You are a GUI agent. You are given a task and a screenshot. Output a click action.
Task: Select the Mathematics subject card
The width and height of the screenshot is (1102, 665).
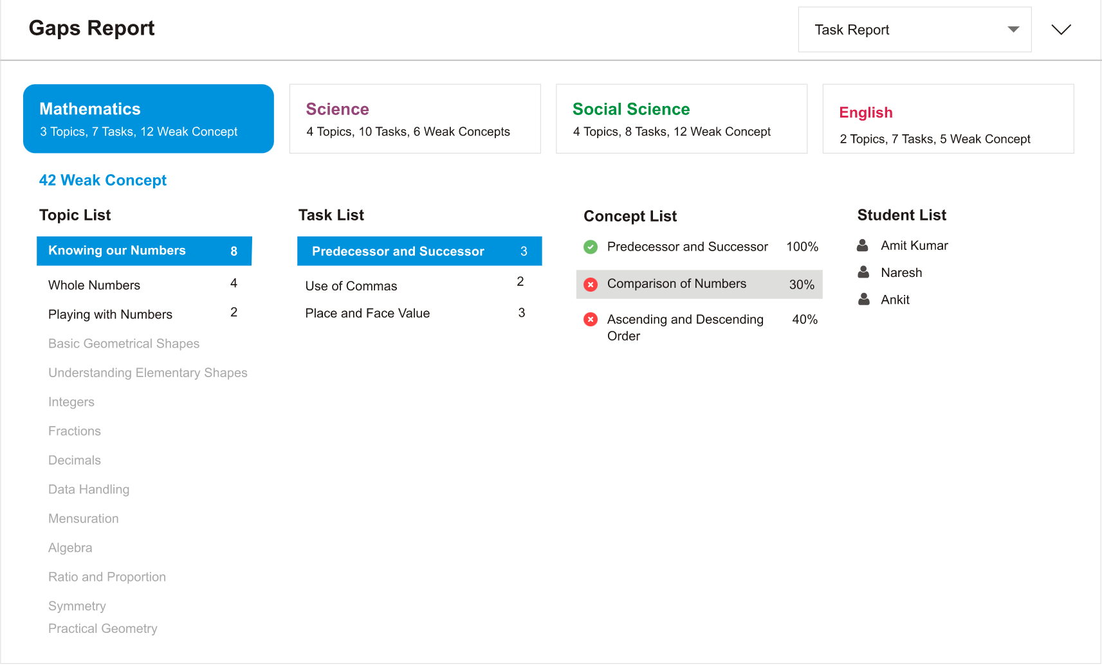pos(148,118)
